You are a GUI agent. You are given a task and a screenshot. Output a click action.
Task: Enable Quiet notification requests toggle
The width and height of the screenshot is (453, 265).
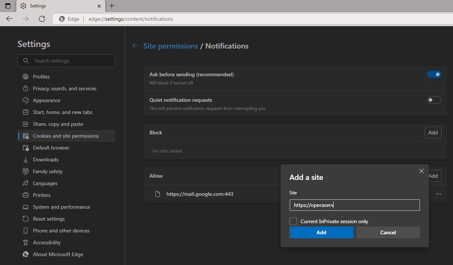pos(434,100)
